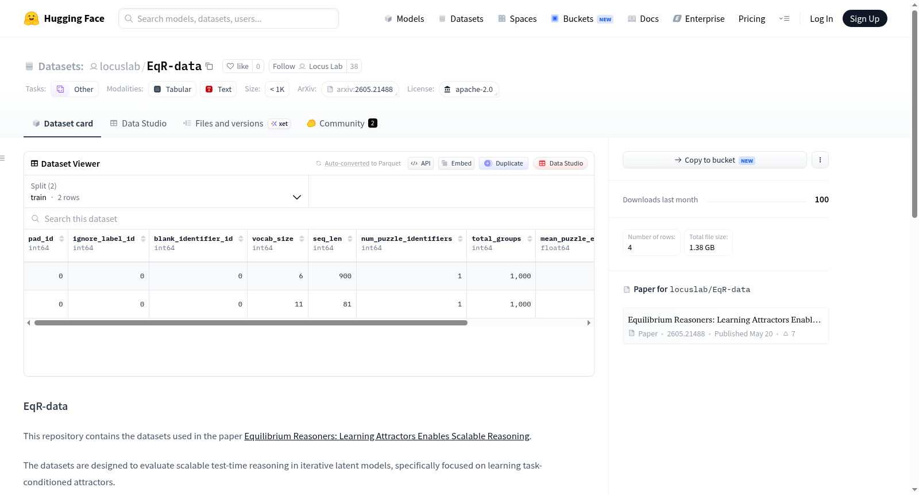
Task: Switch to the Community tab
Action: [x=342, y=124]
